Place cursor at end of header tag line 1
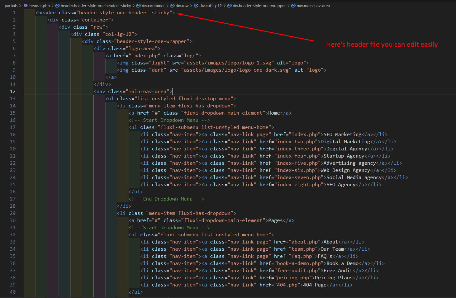 [x=175, y=13]
